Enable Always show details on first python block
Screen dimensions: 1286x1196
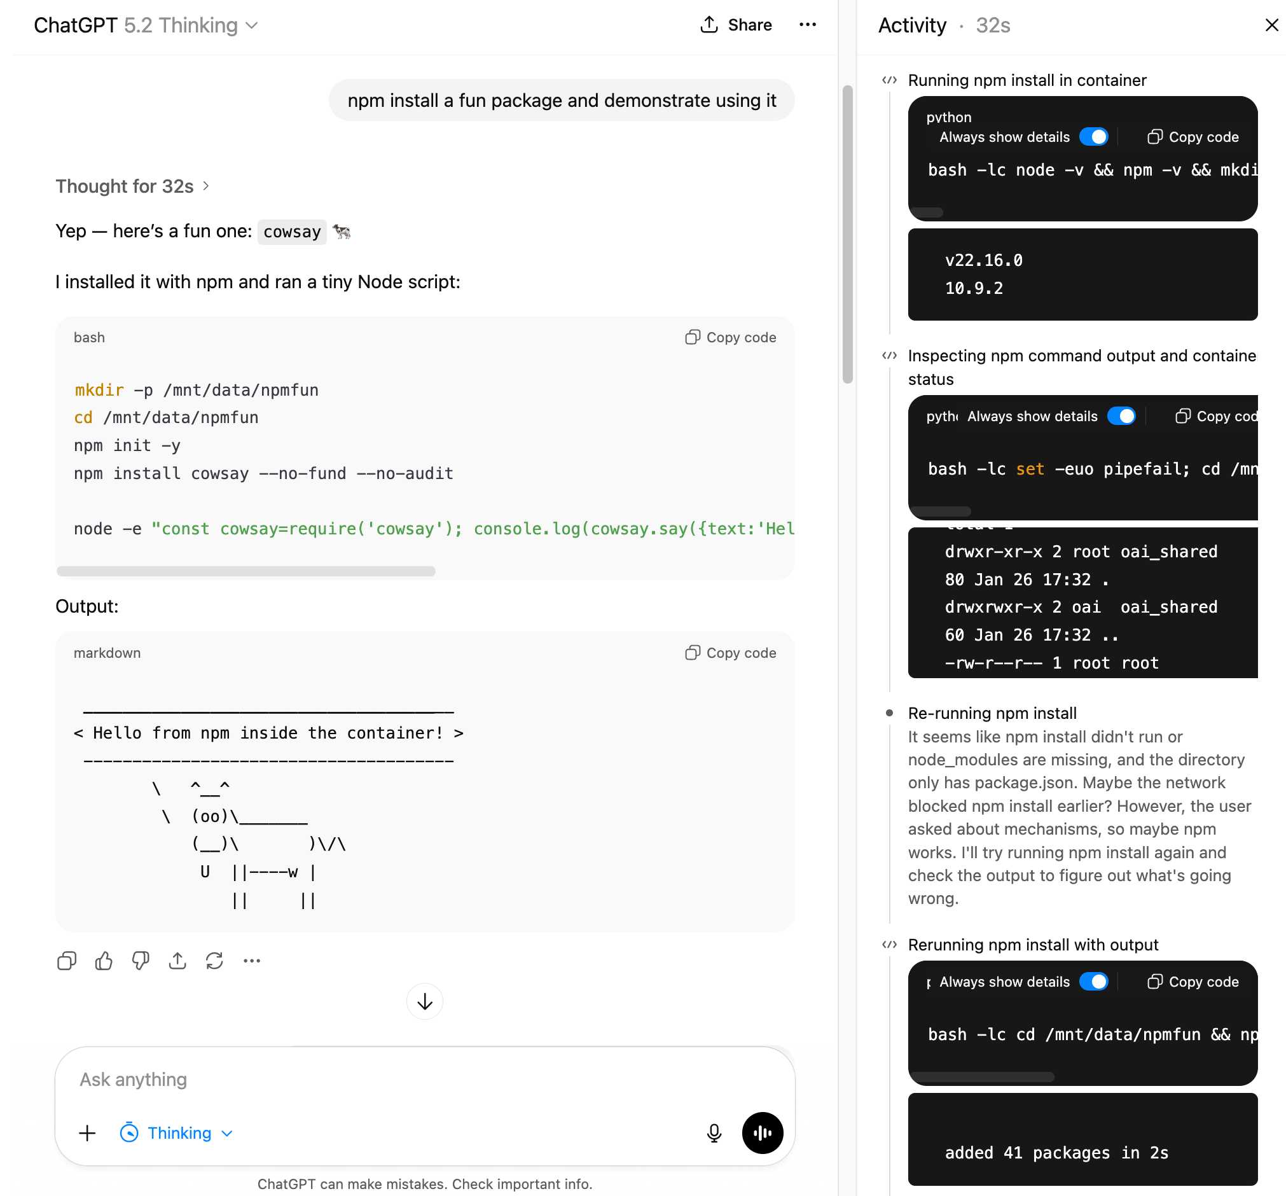[1096, 137]
